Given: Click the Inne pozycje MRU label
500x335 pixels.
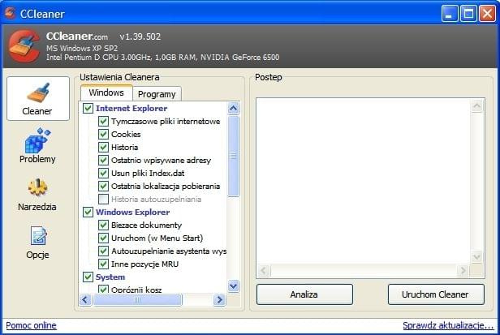Looking at the screenshot, I should pyautogui.click(x=144, y=264).
